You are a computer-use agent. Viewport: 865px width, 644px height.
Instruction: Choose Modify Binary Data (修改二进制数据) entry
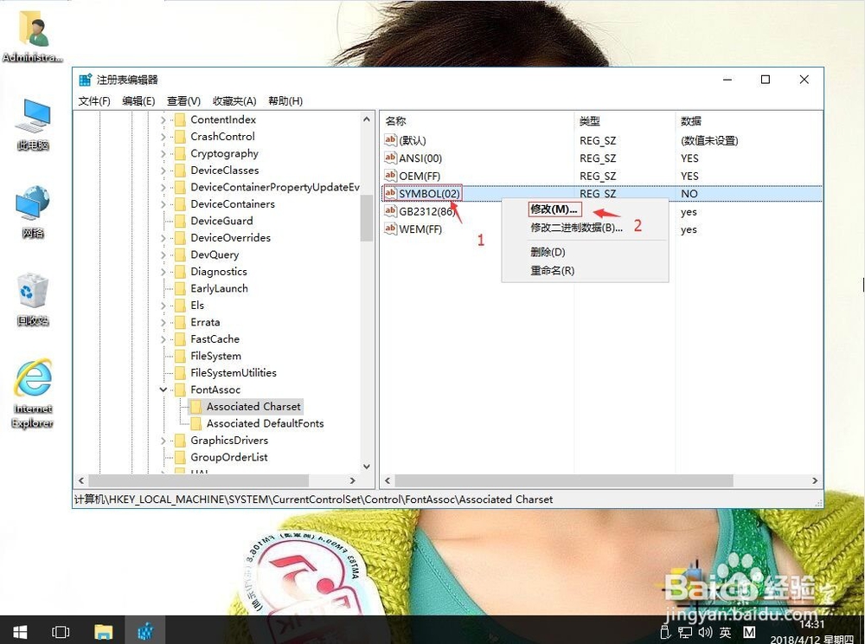coord(576,228)
